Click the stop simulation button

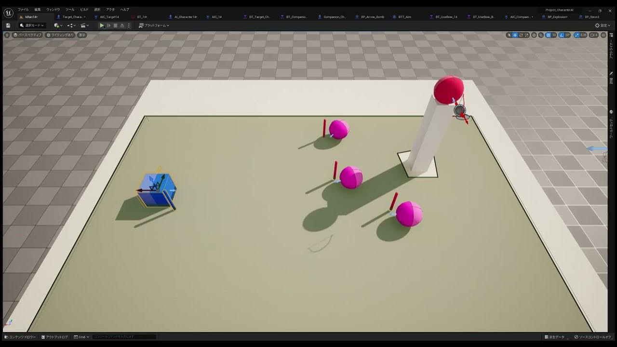[115, 26]
